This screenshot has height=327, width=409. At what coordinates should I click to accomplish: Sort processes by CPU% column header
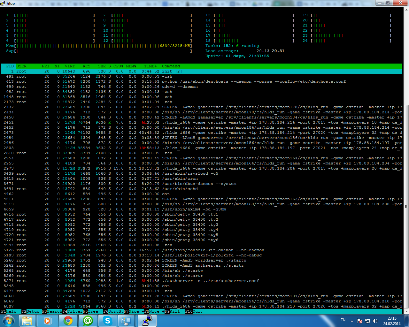point(118,66)
